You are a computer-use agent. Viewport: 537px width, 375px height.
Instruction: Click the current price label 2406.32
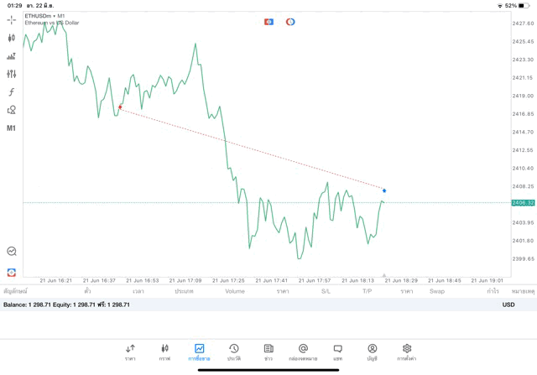[523, 202]
